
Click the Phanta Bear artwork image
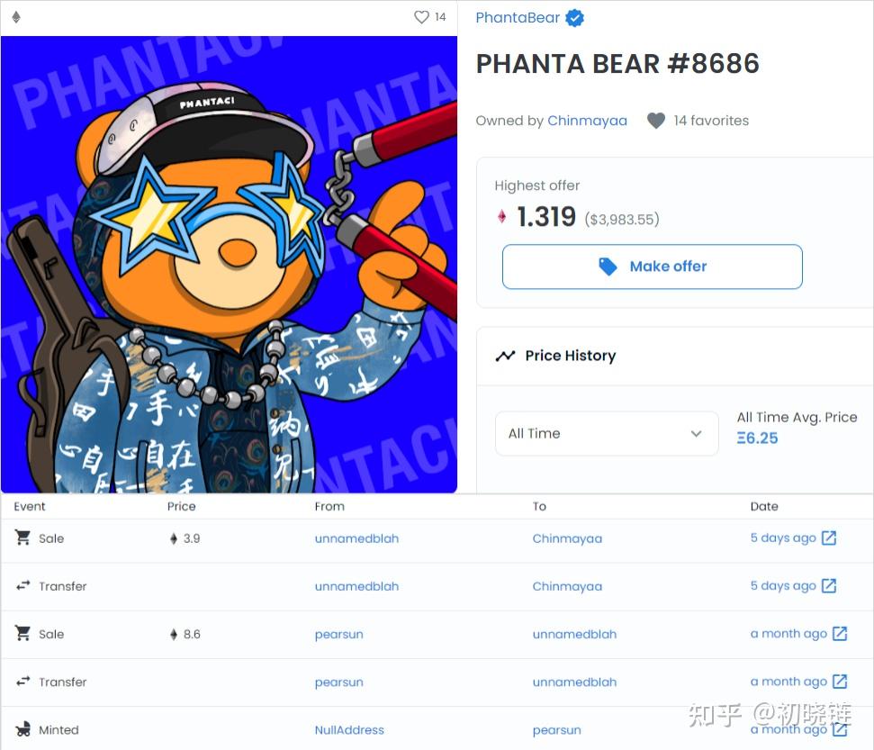pyautogui.click(x=230, y=265)
